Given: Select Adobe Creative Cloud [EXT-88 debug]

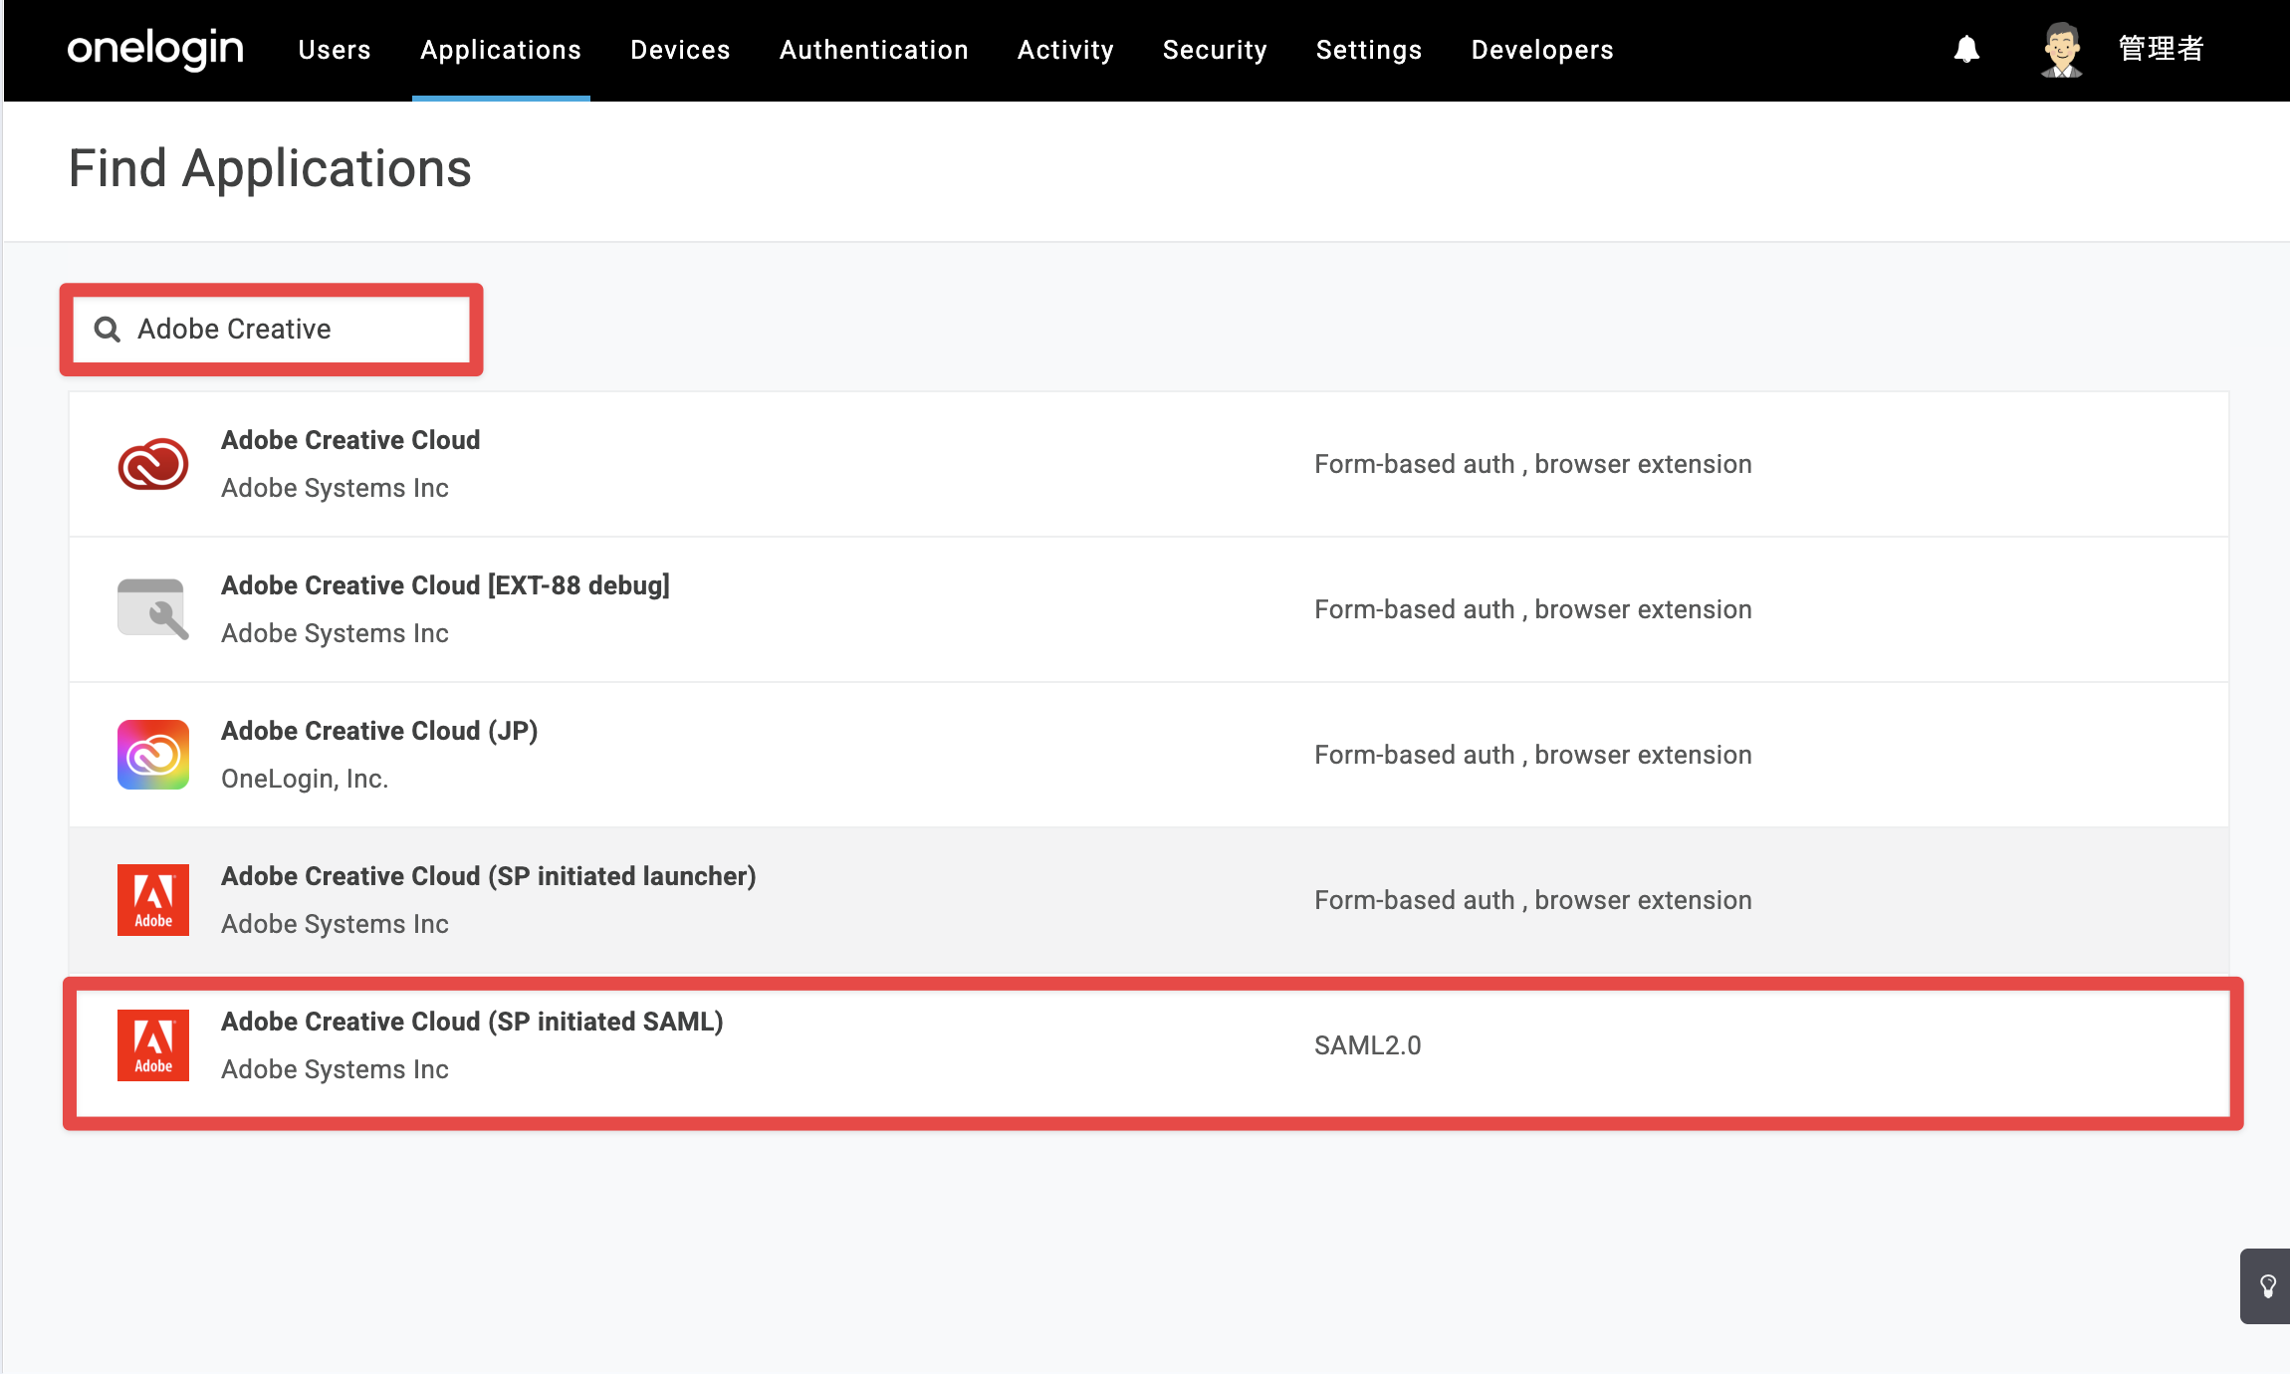Looking at the screenshot, I should click(x=1149, y=609).
